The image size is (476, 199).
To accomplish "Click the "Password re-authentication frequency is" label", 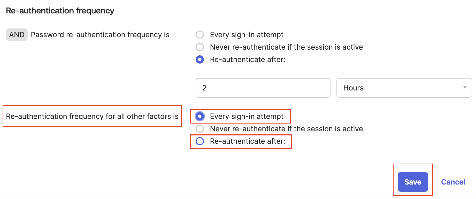I will point(100,35).
